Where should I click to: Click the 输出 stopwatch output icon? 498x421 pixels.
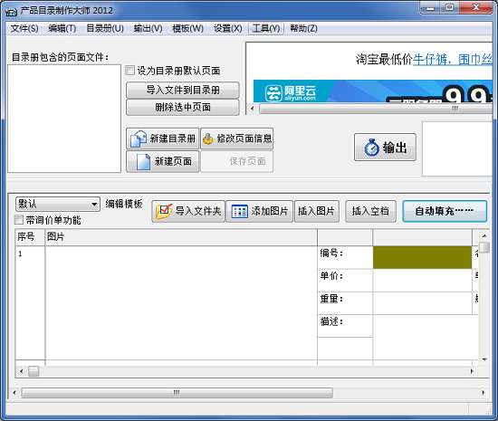click(371, 148)
